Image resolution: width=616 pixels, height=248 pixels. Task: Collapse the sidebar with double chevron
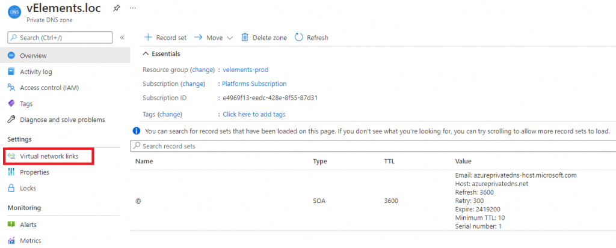[122, 37]
